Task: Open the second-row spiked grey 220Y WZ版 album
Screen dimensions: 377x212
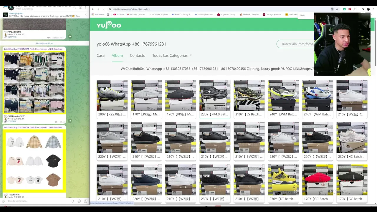Action: (112, 141)
